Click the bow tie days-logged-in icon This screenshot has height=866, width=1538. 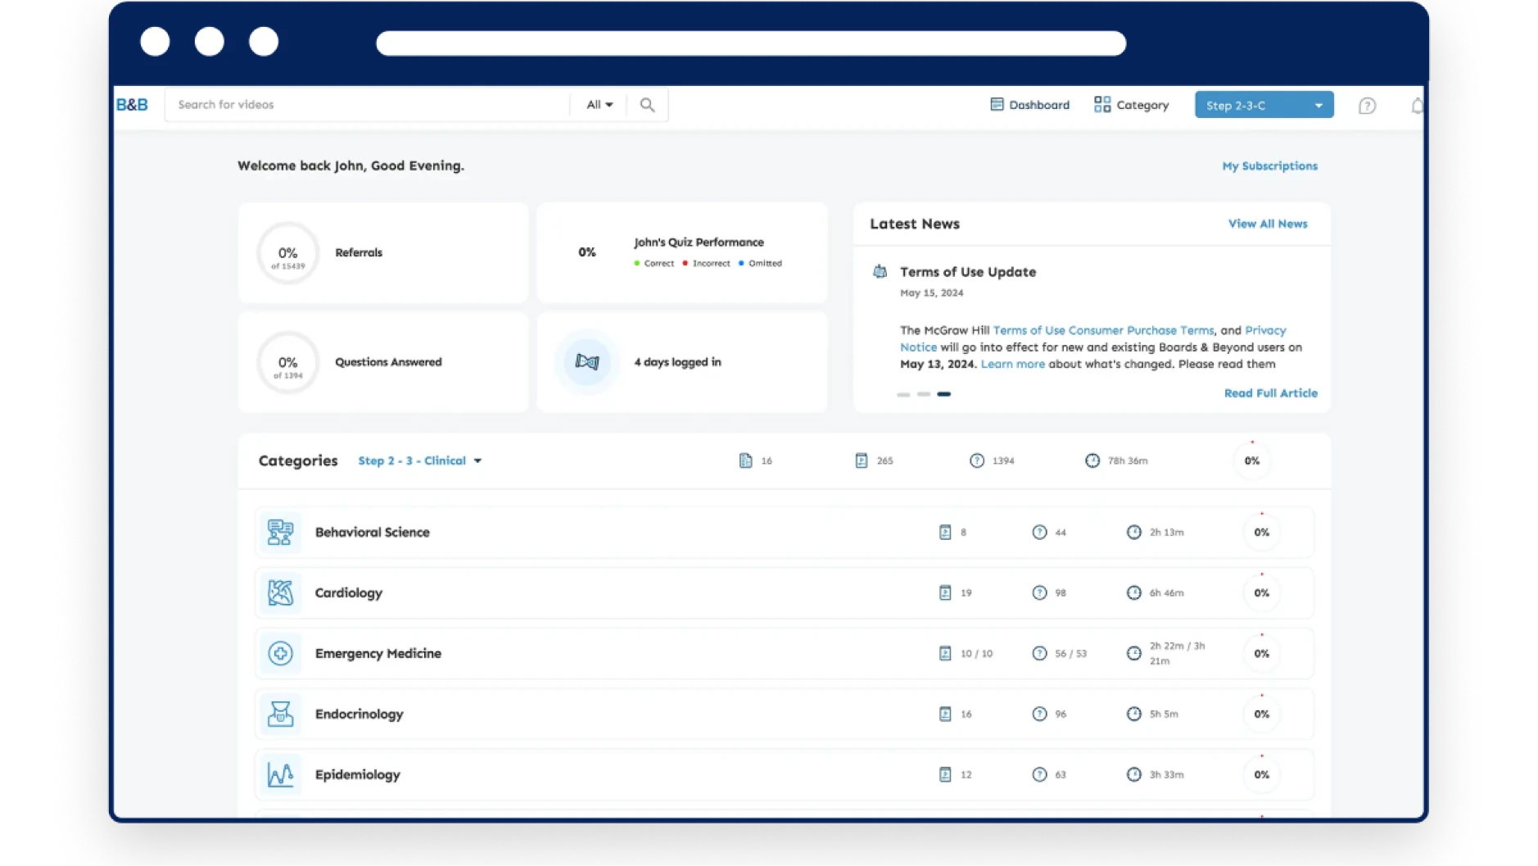tap(586, 362)
